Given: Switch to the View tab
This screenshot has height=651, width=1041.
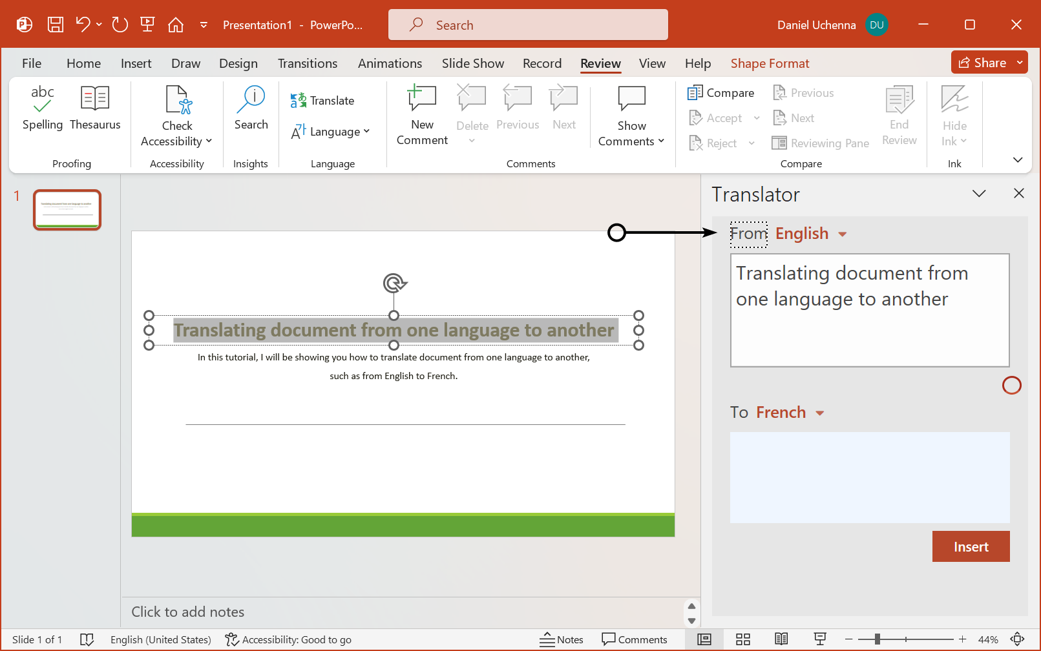Looking at the screenshot, I should click(652, 63).
